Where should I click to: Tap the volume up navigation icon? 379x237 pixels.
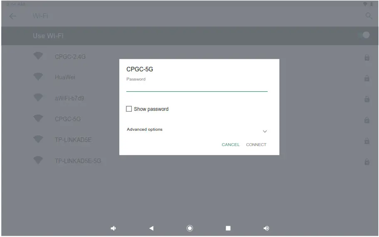(266, 228)
